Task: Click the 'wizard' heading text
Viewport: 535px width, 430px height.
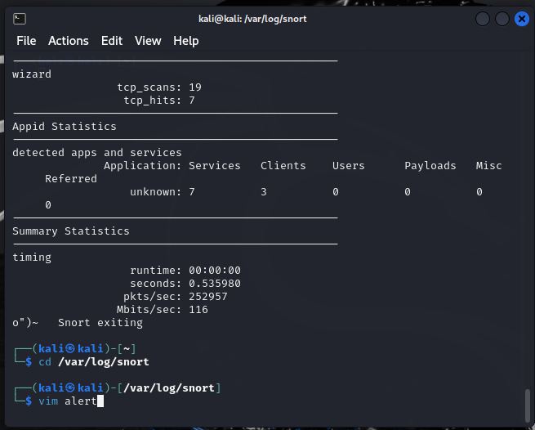Action: click(x=32, y=74)
